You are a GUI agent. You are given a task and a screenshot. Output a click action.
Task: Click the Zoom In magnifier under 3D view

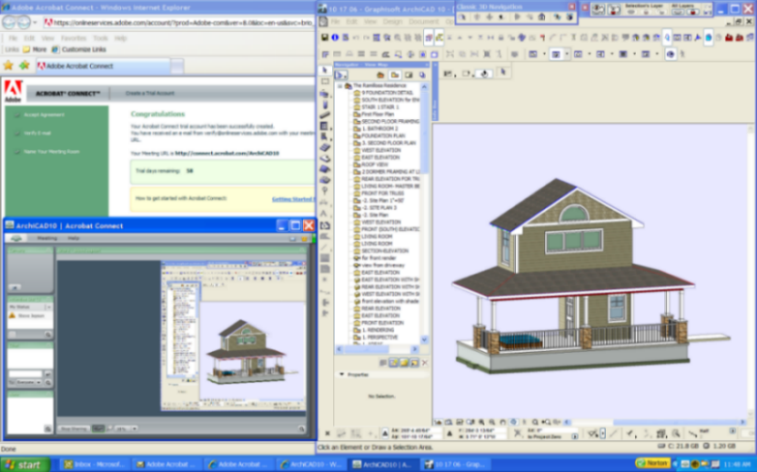click(x=482, y=422)
